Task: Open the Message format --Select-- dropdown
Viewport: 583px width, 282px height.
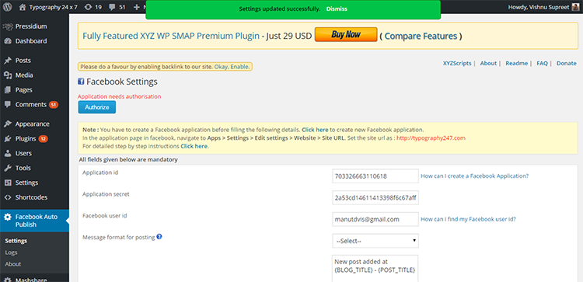Action: coord(375,241)
